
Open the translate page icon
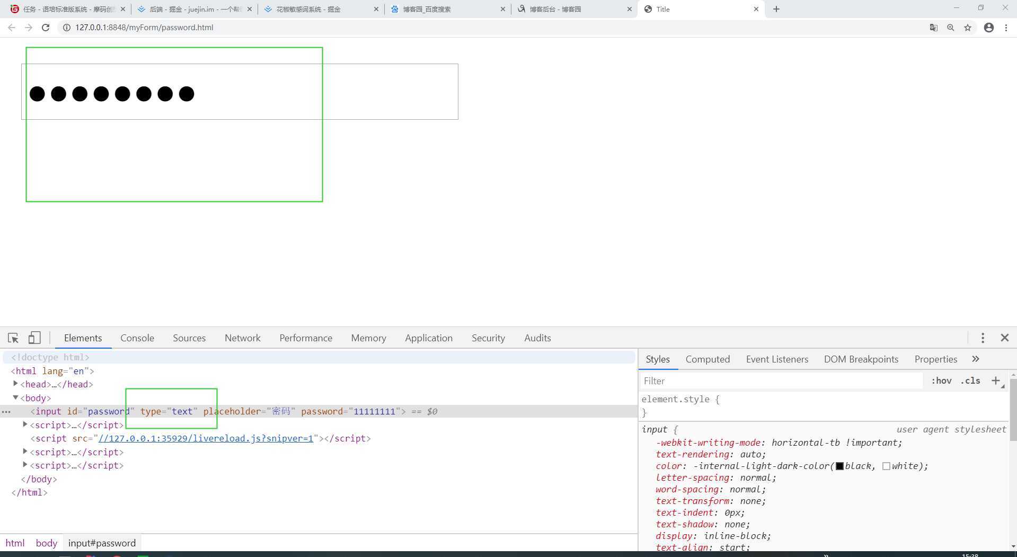(934, 28)
